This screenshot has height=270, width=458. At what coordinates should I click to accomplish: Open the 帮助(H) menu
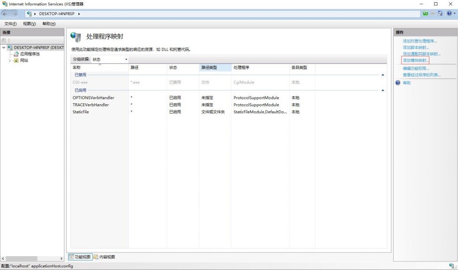49,24
